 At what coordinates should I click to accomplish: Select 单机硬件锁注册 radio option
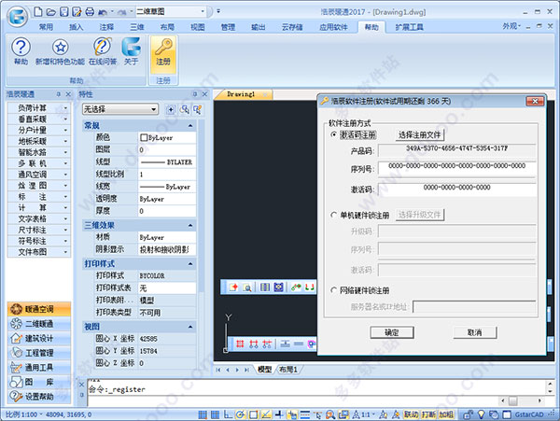point(334,215)
